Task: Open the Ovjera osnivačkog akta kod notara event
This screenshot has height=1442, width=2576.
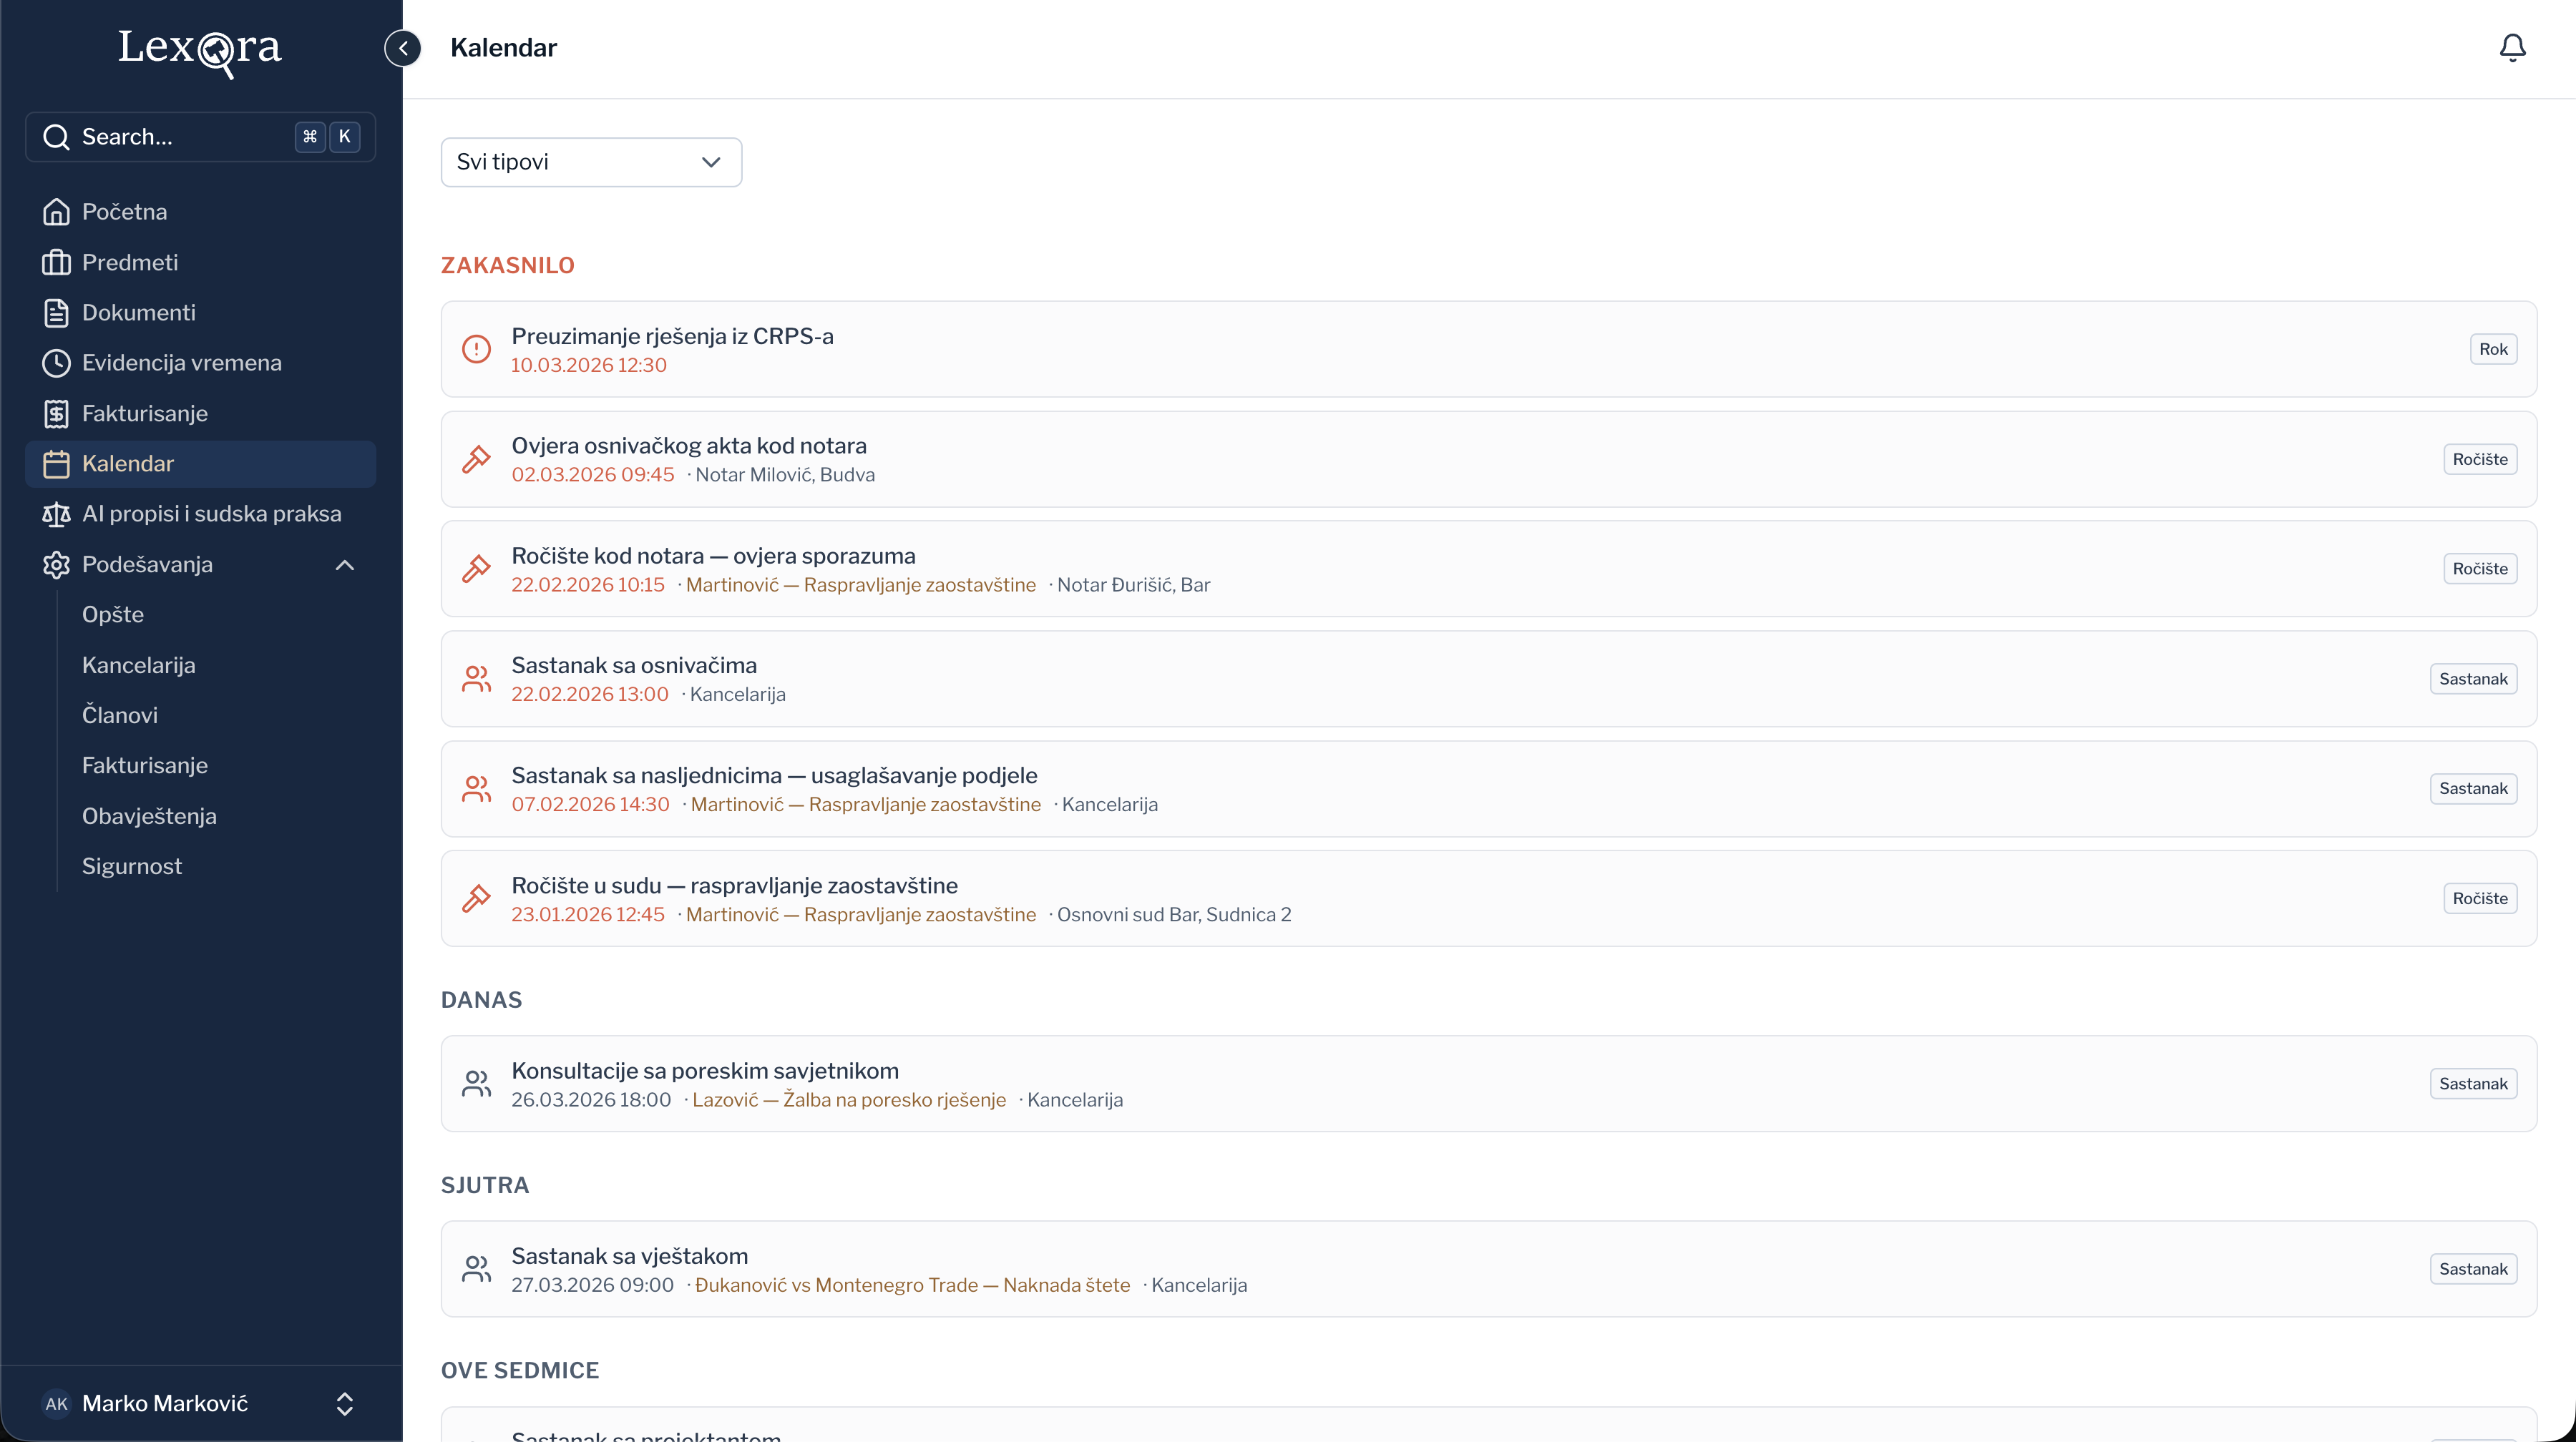Action: coord(1489,458)
